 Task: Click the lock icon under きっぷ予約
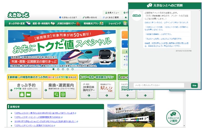pos(22,95)
